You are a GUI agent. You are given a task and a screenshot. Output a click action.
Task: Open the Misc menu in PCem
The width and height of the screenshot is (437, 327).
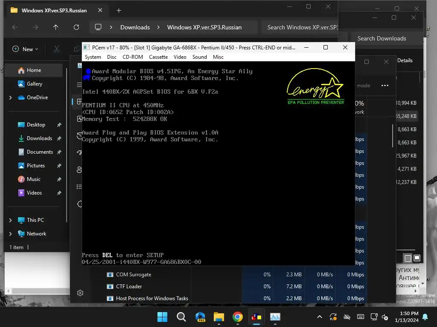218,57
